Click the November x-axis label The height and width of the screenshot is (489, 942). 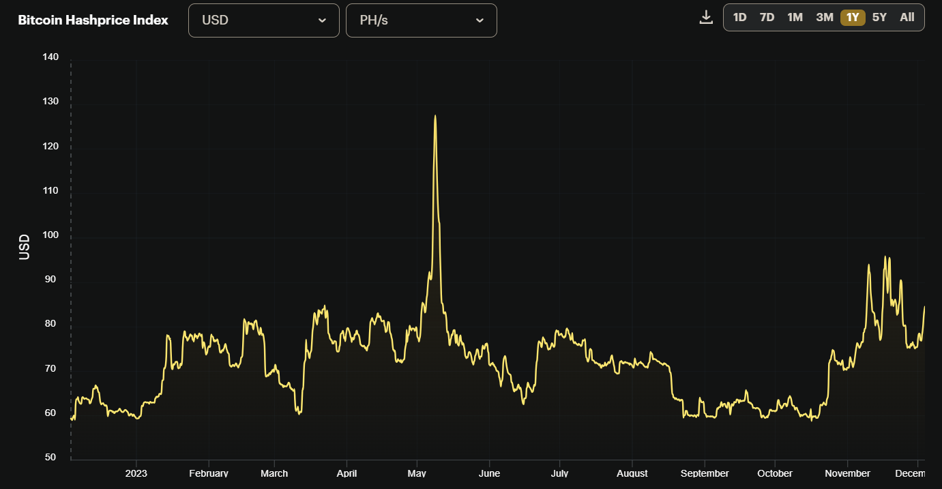pyautogui.click(x=847, y=473)
